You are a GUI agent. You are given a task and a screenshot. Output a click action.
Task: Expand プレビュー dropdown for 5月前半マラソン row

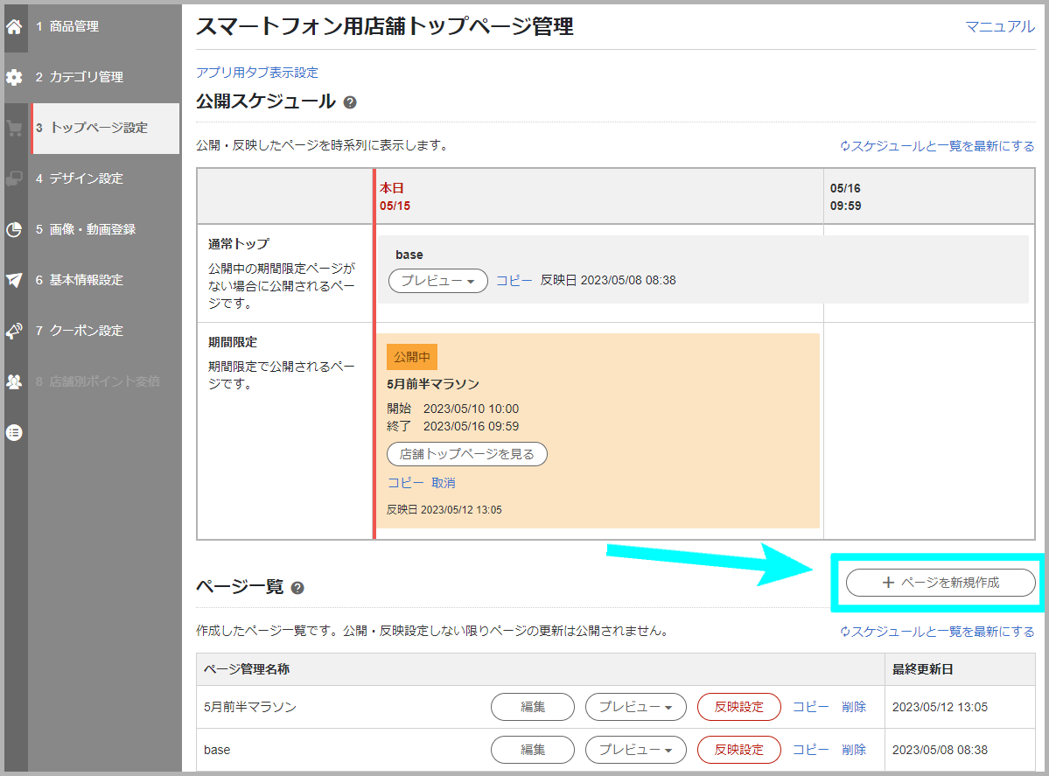(635, 707)
